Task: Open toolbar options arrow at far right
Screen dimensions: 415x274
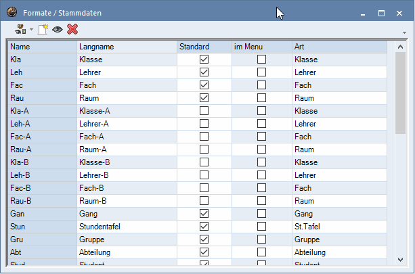Action: click(404, 32)
